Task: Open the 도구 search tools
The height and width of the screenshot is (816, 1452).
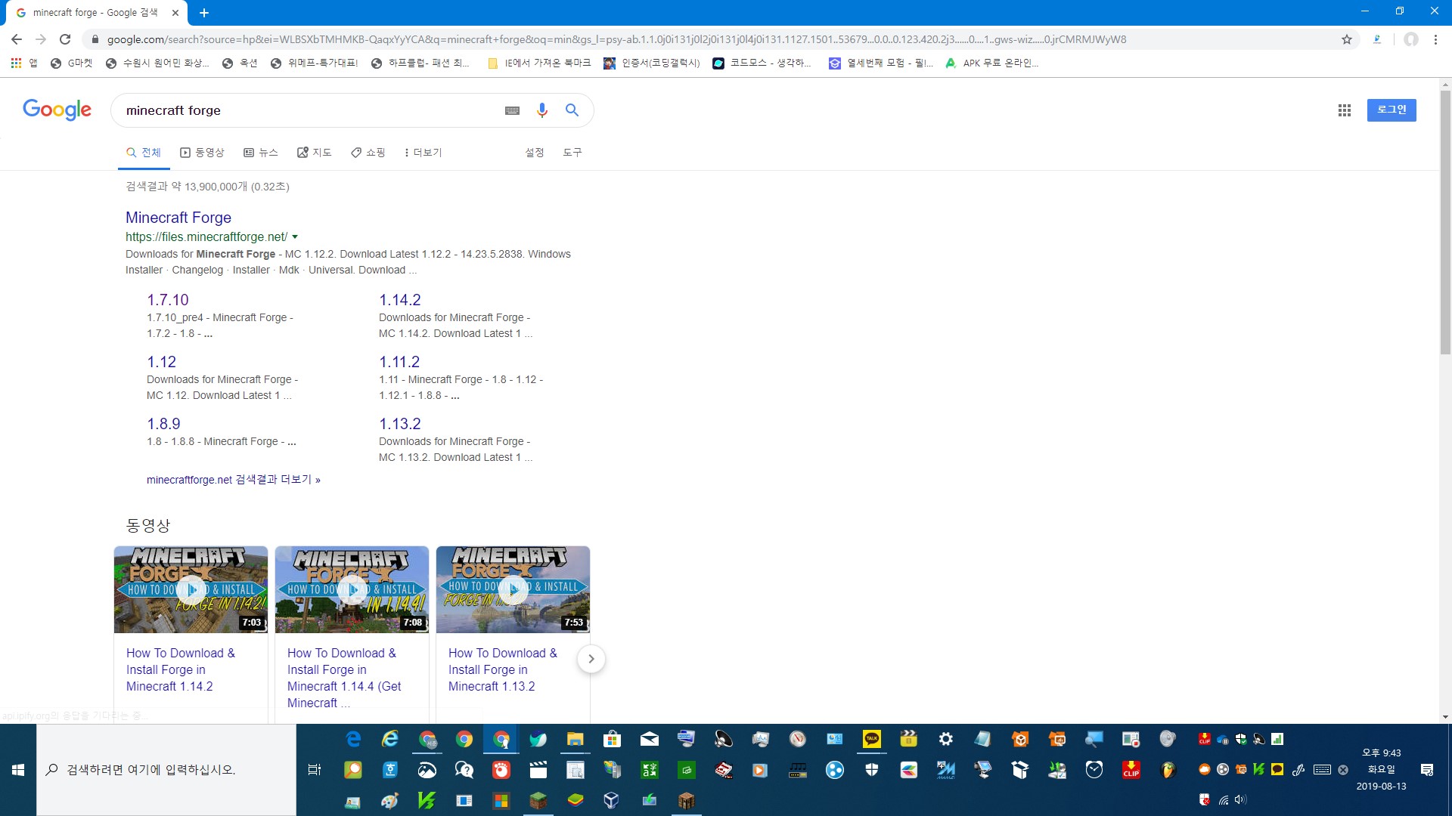Action: (x=572, y=153)
